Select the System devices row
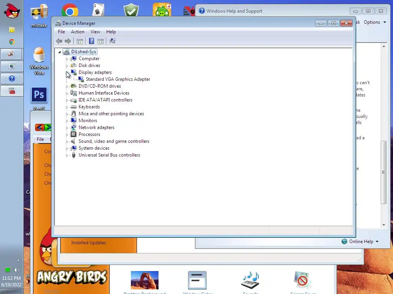The width and height of the screenshot is (393, 294). click(x=94, y=148)
